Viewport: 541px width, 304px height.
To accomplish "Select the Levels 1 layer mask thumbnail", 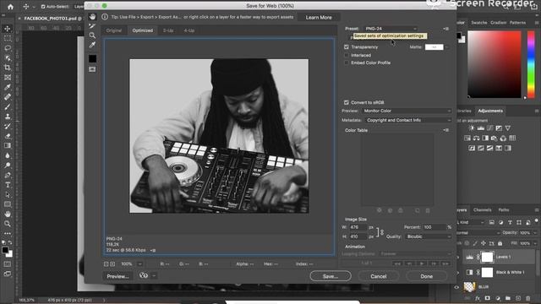I will click(x=487, y=257).
